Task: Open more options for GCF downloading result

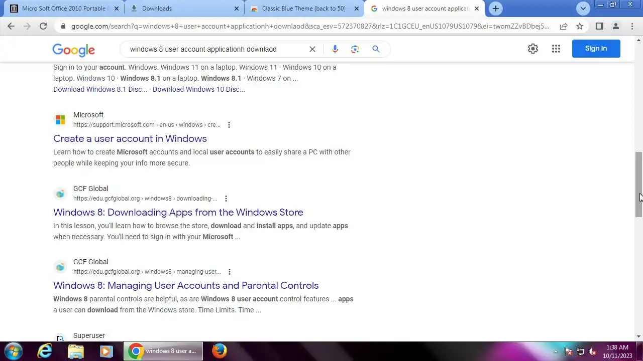Action: (226, 199)
